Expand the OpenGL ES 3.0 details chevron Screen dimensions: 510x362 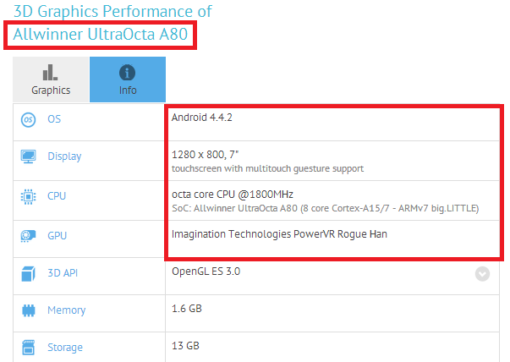pyautogui.click(x=482, y=274)
